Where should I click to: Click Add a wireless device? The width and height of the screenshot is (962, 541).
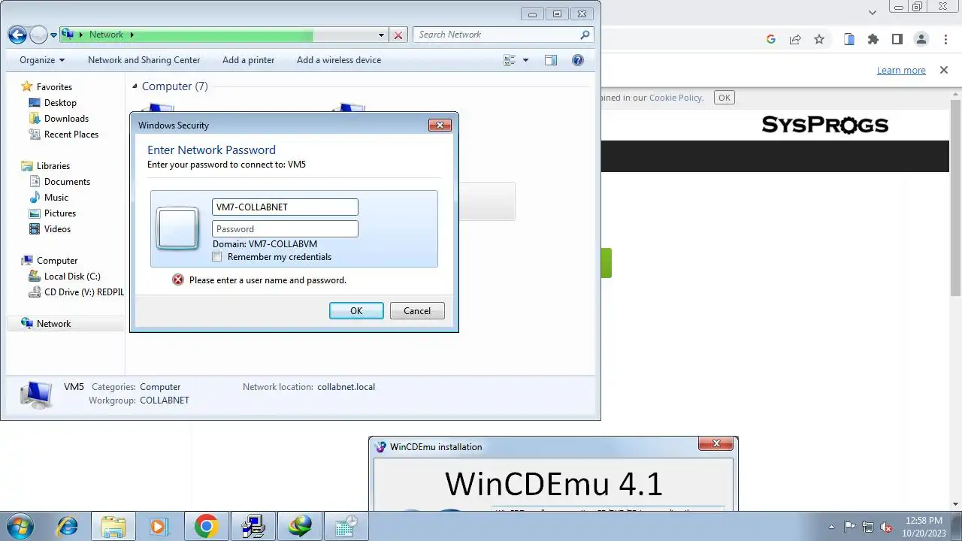(339, 60)
